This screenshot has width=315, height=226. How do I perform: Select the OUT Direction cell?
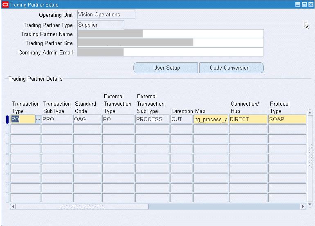click(x=182, y=119)
